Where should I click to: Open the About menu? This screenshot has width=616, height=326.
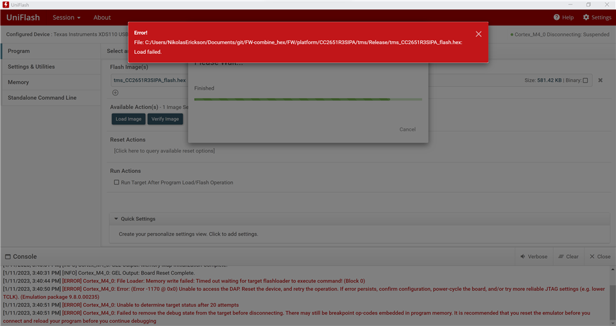[x=102, y=18]
